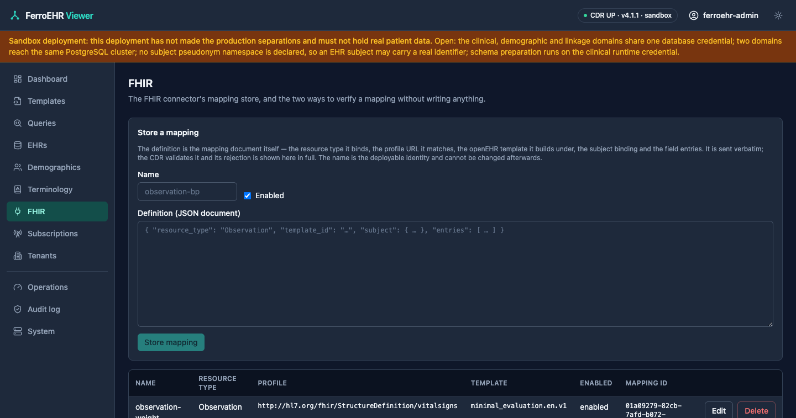796x418 pixels.
Task: Open the Dashboard page
Action: (x=57, y=79)
